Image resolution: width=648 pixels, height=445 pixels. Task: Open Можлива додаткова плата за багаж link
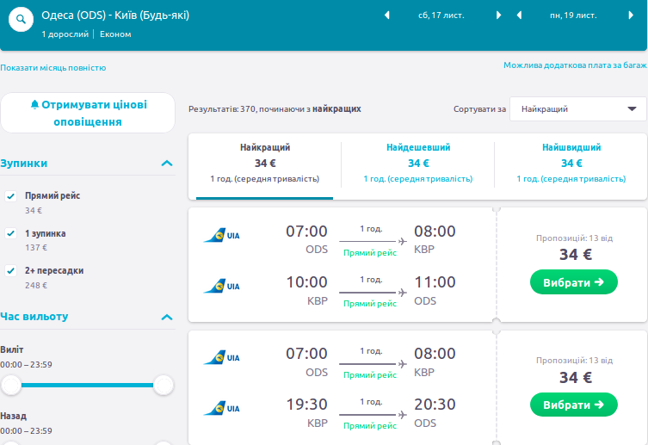point(574,65)
